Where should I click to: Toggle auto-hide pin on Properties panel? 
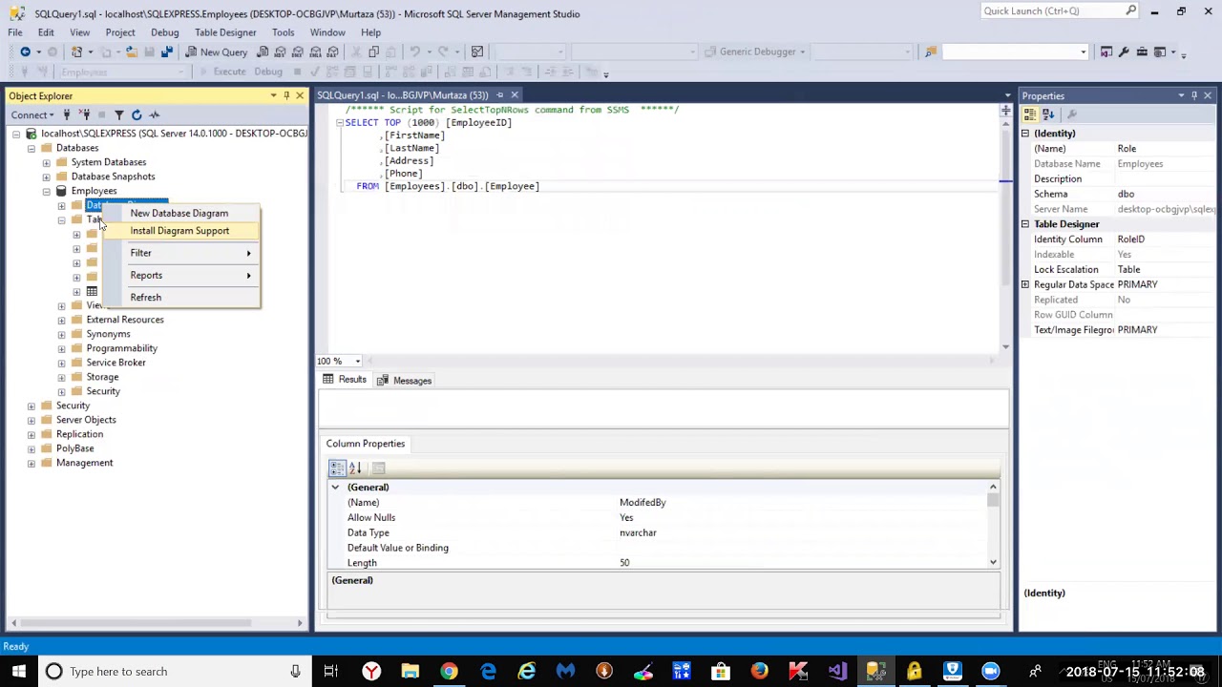point(1194,95)
